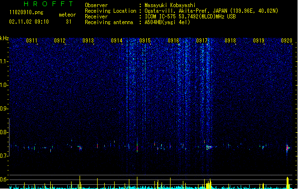Screen dimensions: 298x189
Task: Click the date stamp 02.11.02 09:10
Action: [29, 22]
